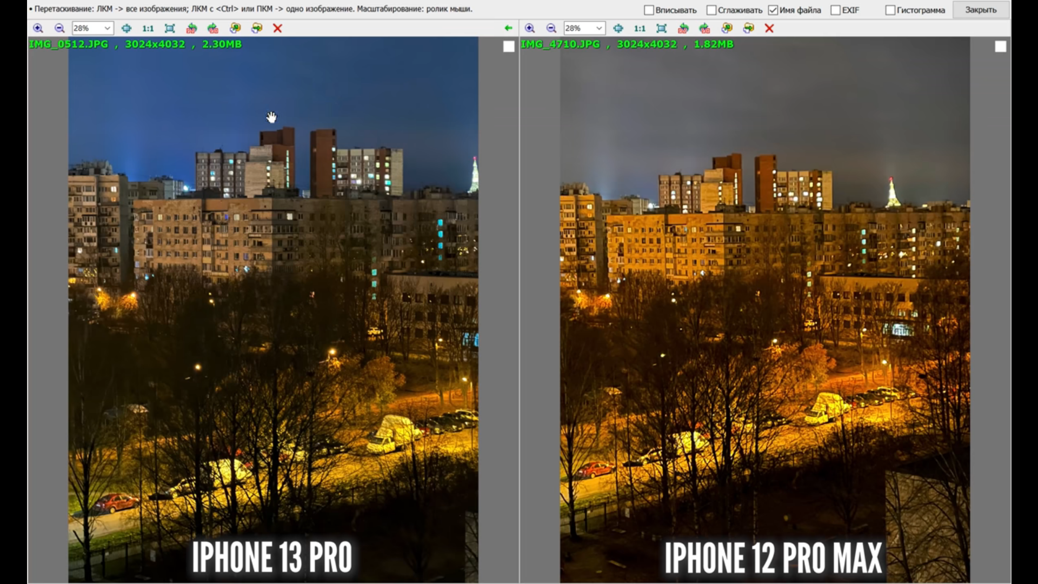
Task: Copy the left image to folder
Action: [235, 28]
